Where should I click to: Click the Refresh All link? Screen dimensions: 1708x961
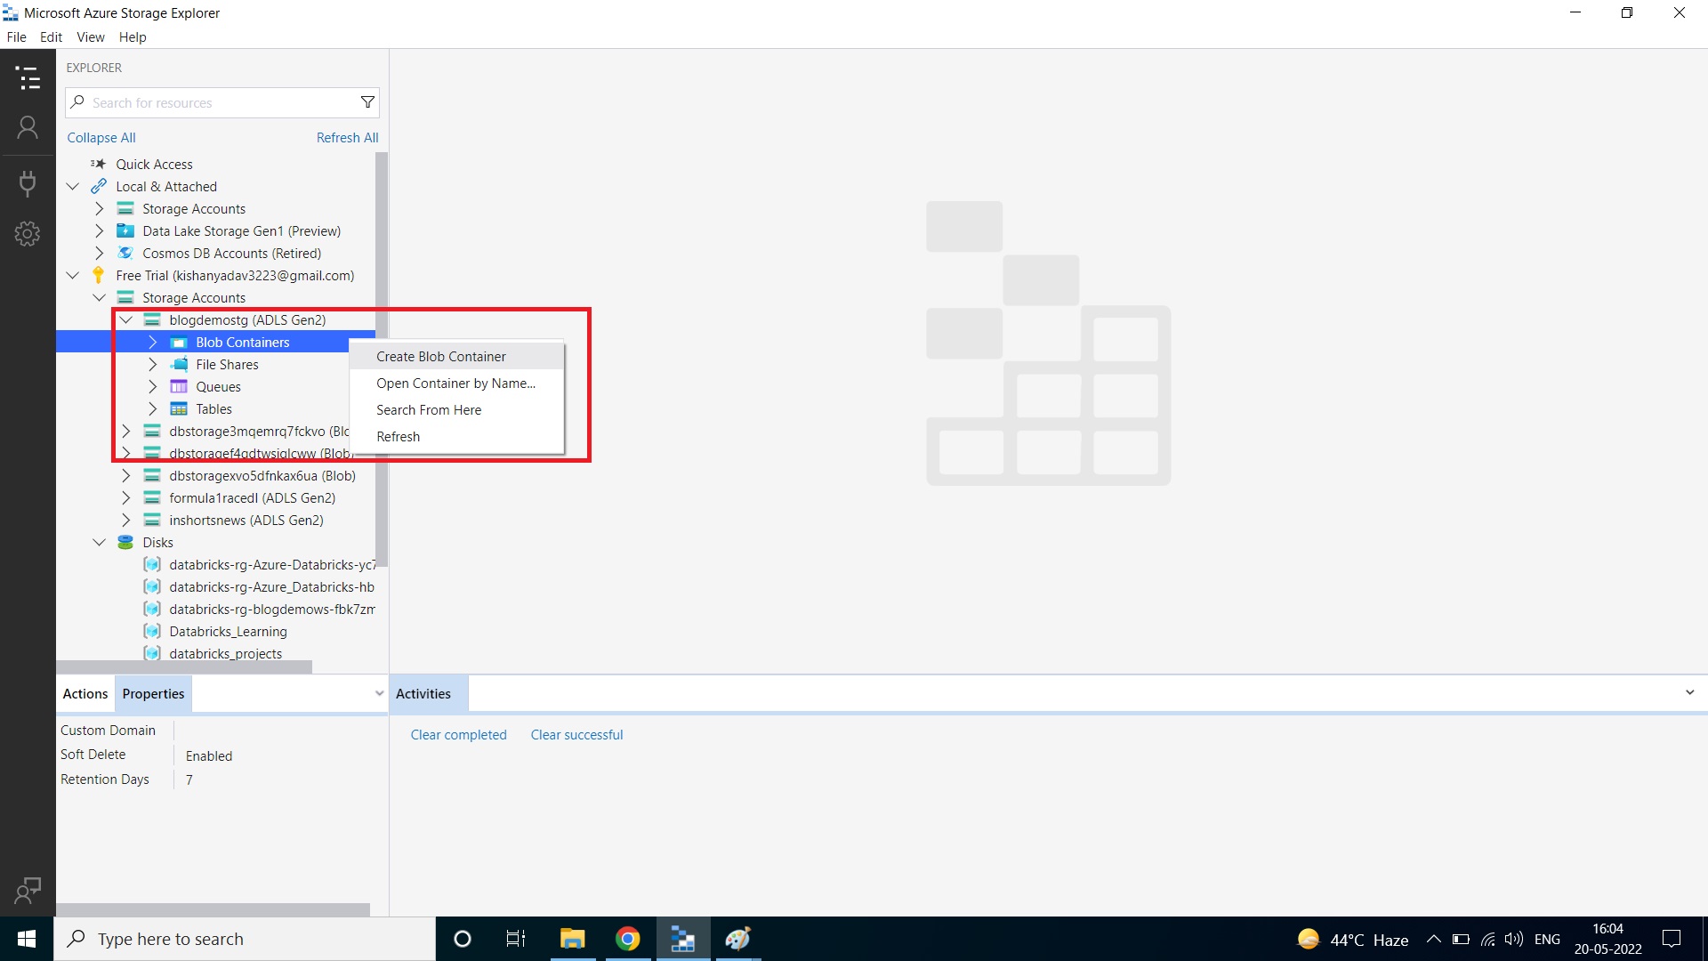[347, 137]
